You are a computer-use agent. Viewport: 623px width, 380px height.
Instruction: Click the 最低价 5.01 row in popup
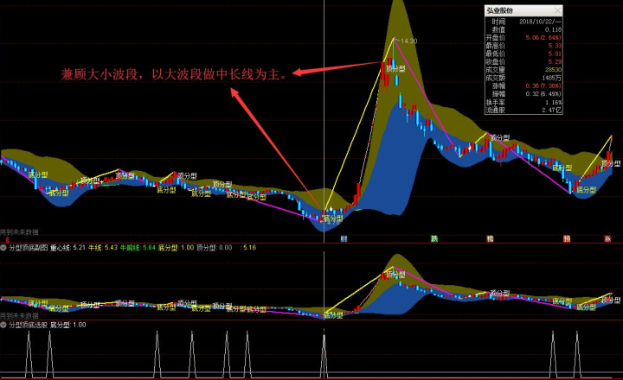(x=523, y=54)
